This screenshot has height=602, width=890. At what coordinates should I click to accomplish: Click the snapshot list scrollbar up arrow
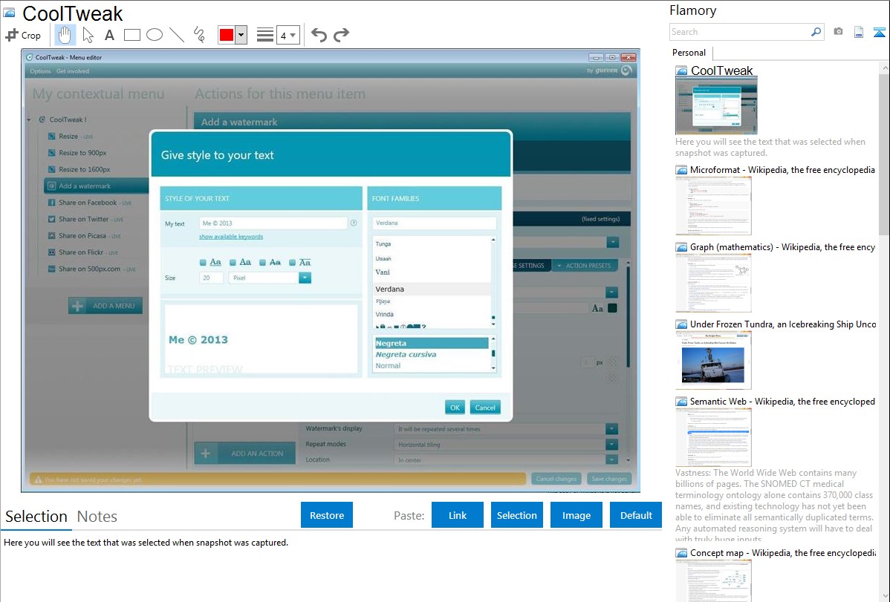tap(885, 68)
